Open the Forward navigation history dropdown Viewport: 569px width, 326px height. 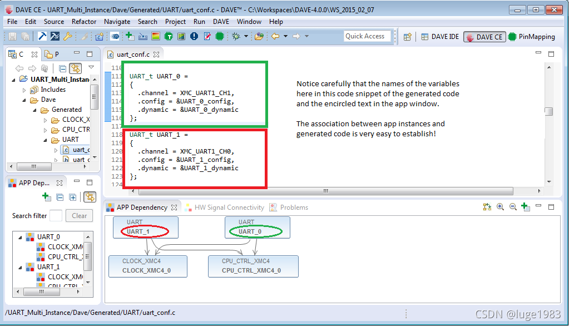(306, 36)
